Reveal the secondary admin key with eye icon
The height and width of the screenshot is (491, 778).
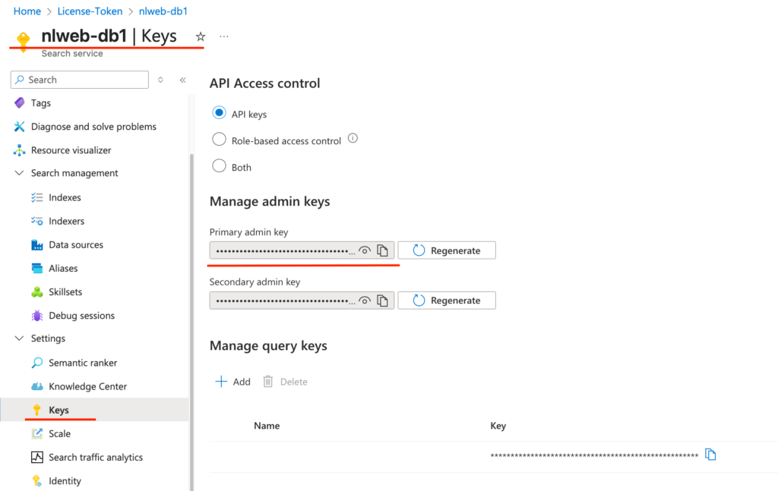click(365, 301)
